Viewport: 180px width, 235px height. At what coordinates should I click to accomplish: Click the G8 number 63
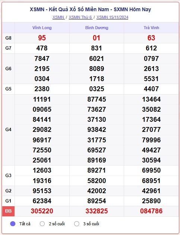click(151, 38)
